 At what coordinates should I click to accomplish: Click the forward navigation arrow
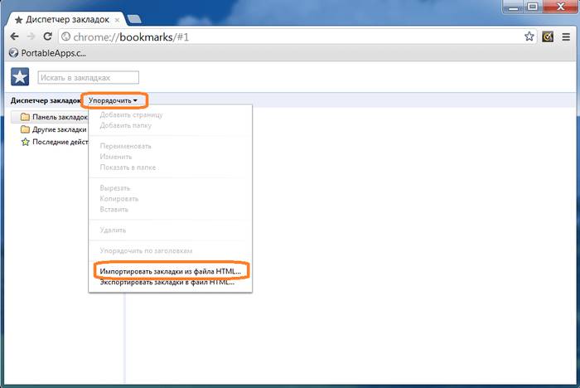click(x=31, y=37)
